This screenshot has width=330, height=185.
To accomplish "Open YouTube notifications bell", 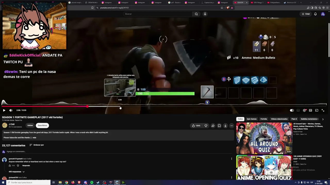I will pyautogui.click(x=315, y=14).
